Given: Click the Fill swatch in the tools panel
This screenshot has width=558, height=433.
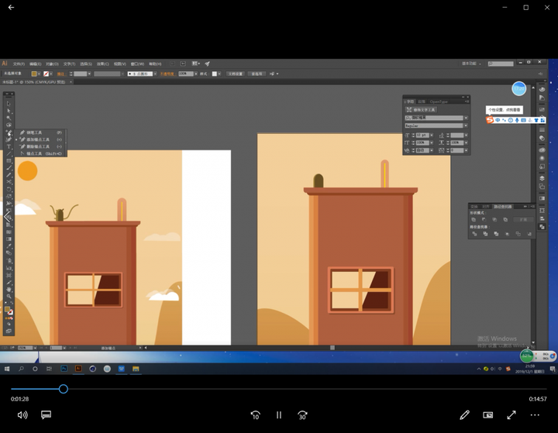Looking at the screenshot, I should pos(7,310).
